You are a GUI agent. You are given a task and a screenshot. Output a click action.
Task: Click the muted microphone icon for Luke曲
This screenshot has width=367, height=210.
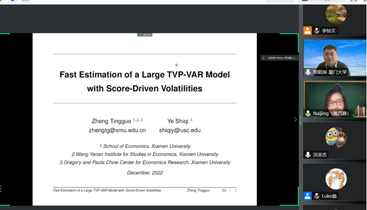(x=317, y=196)
